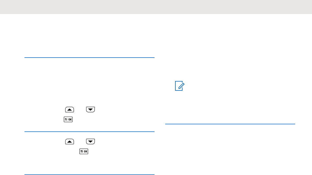Click the triangle inside the second down key

point(90,141)
